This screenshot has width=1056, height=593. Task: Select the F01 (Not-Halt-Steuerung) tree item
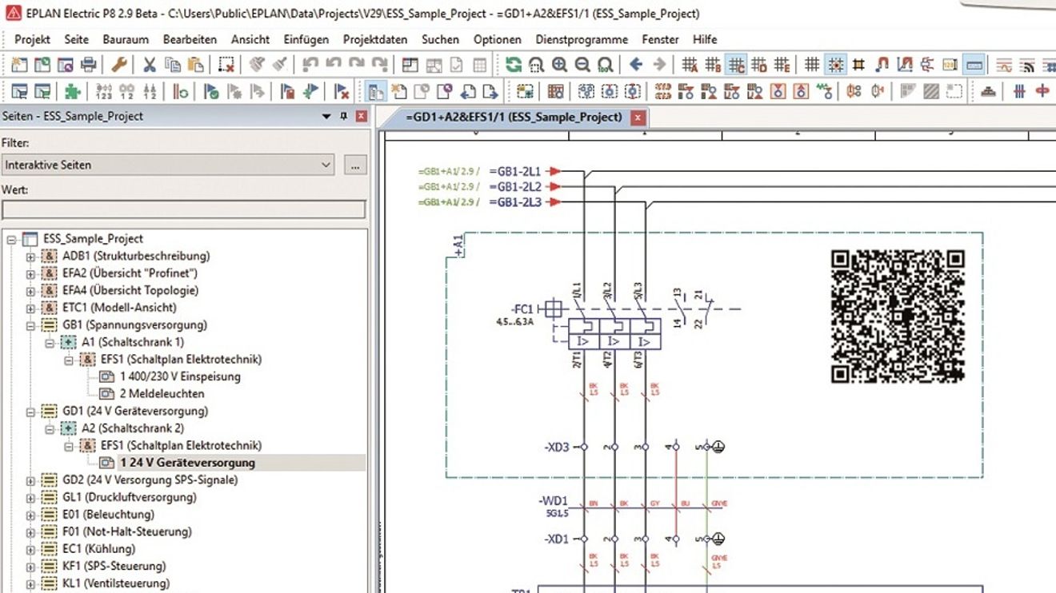coord(126,531)
